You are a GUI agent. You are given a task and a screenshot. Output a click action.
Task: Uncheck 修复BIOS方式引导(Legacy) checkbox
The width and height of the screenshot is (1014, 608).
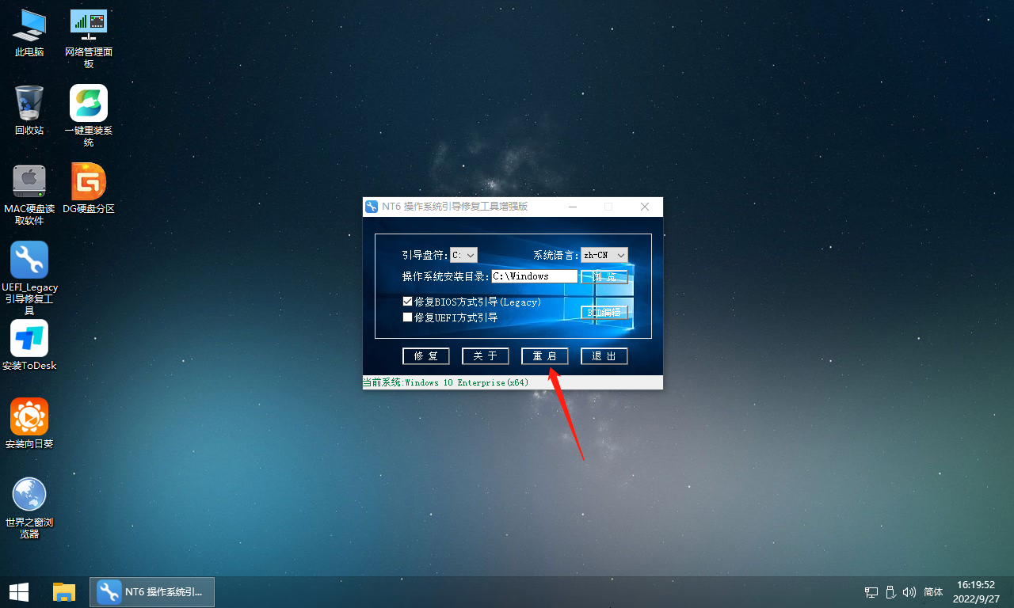(408, 302)
